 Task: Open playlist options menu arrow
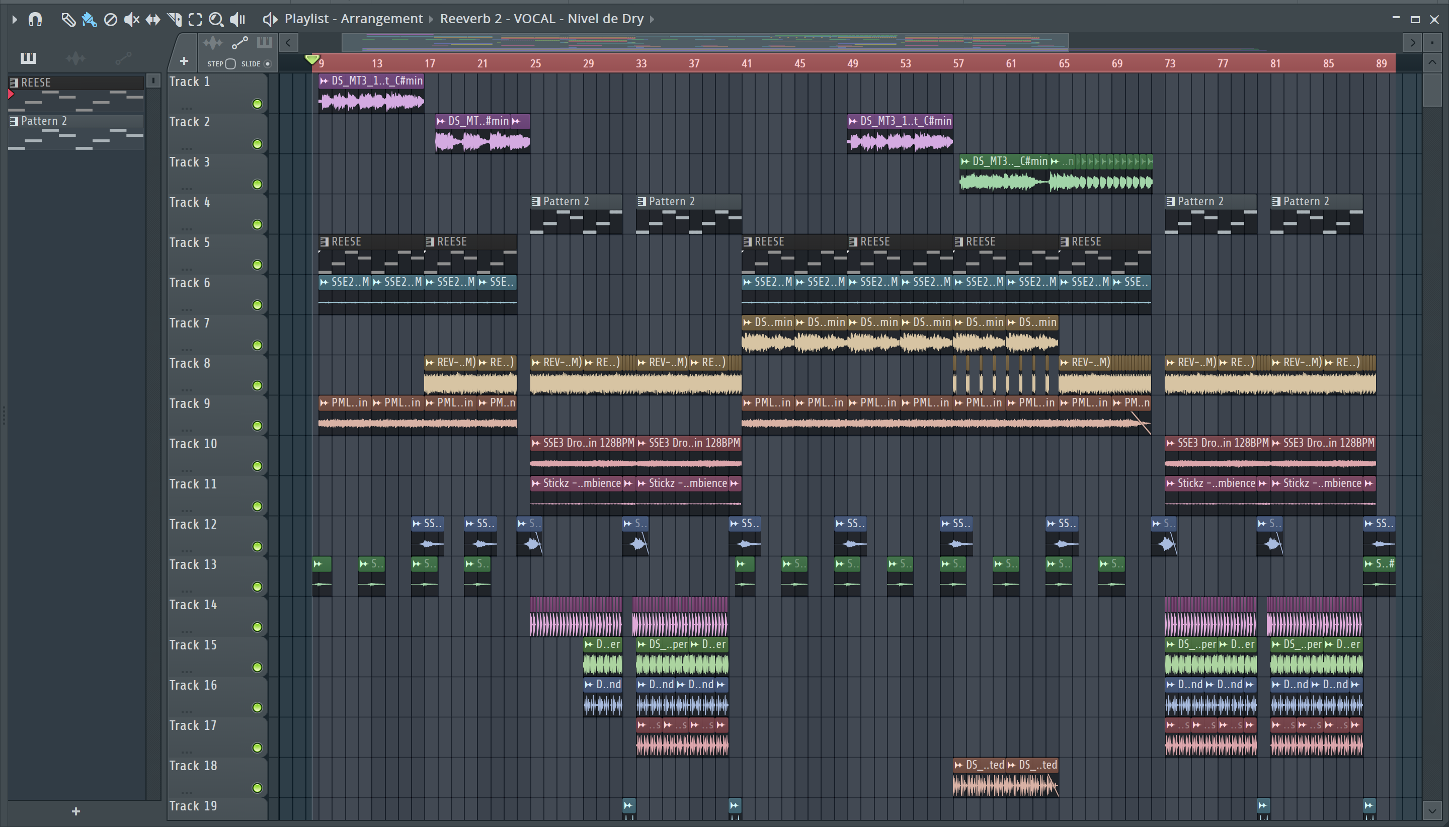(x=14, y=19)
